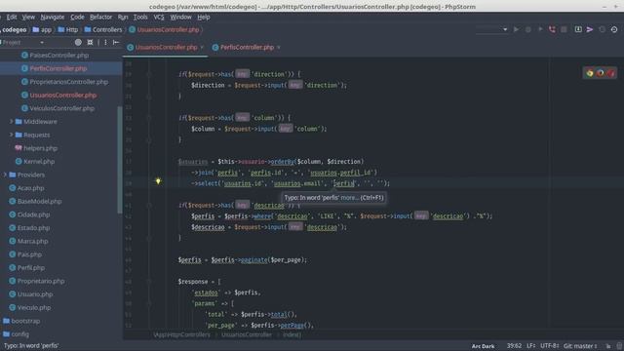Open the Refactor menu

[x=100, y=18]
